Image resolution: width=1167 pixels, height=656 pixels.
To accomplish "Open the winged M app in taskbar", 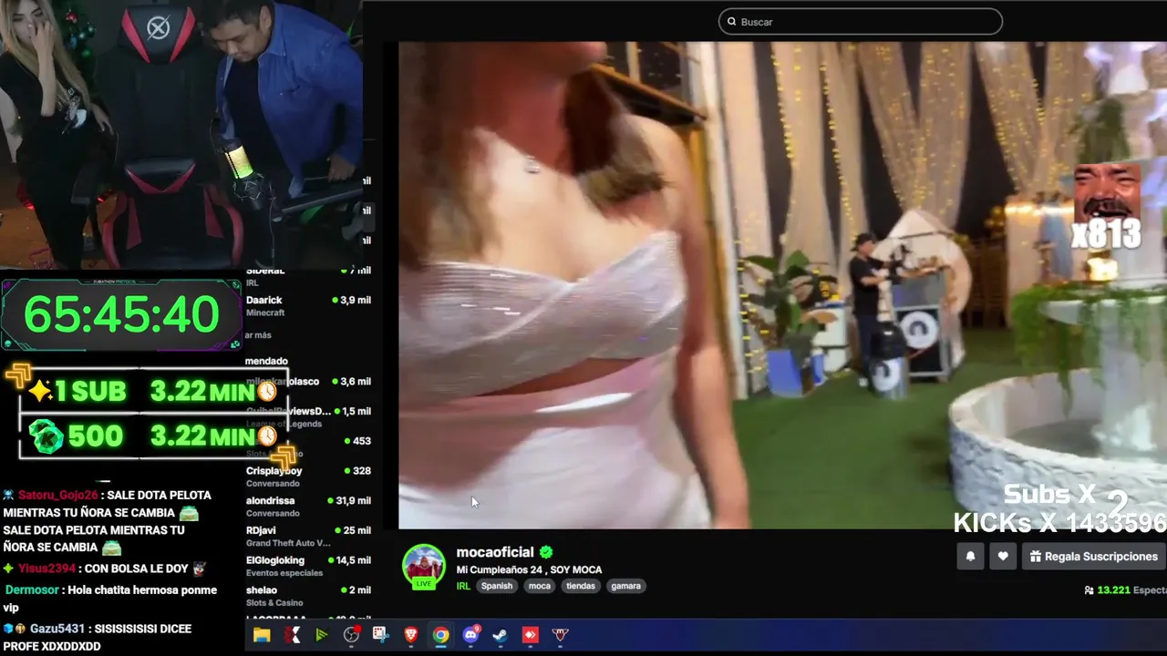I will [561, 635].
